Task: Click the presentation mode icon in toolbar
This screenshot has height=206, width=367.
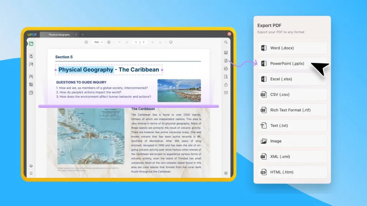Action: (x=171, y=42)
